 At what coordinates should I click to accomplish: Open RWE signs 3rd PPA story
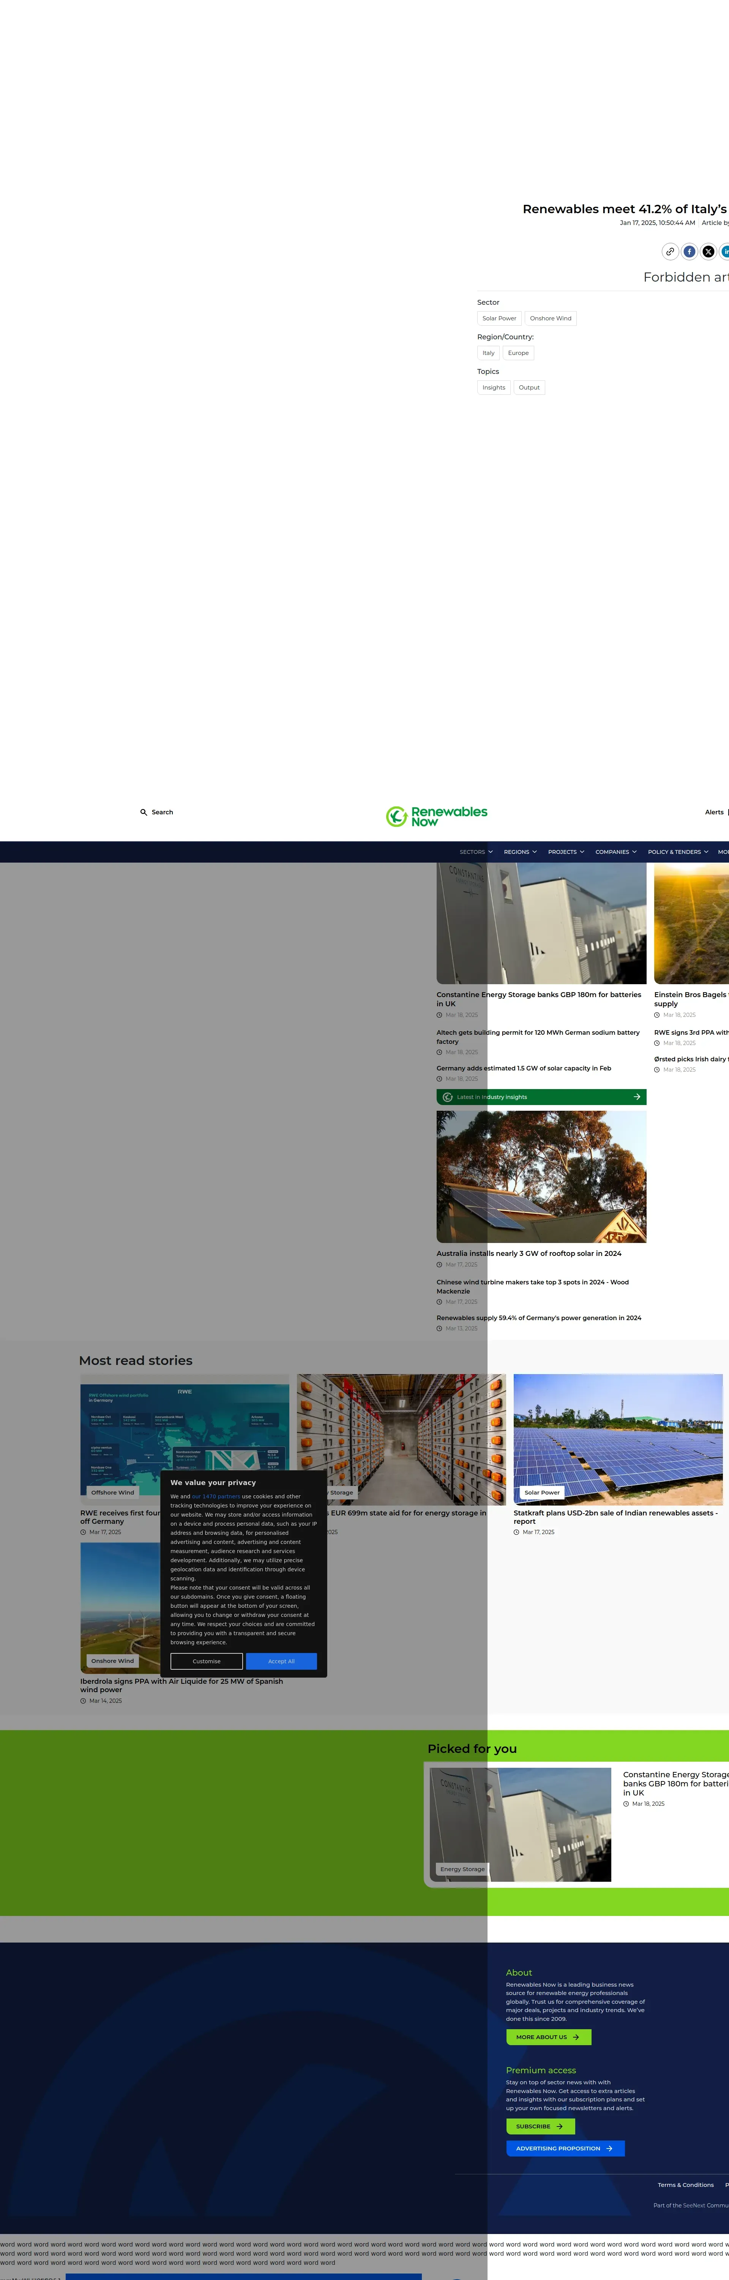tap(691, 1032)
